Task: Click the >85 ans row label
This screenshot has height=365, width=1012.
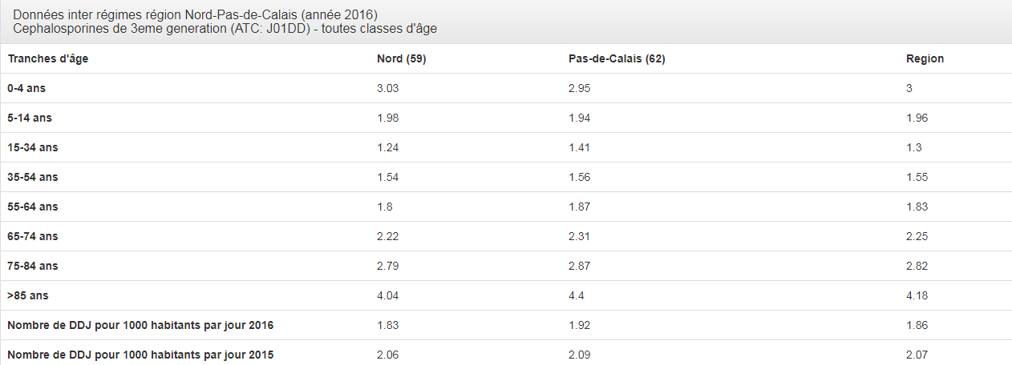Action: click(28, 296)
